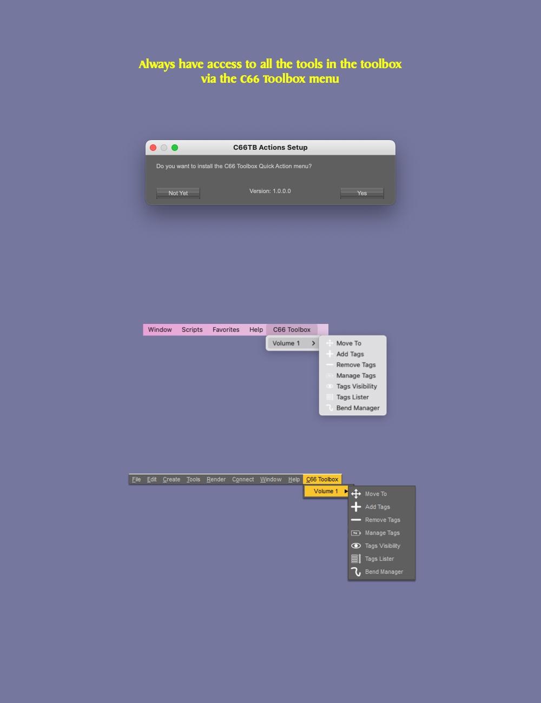541x703 pixels.
Task: Click the Tags Lister icon in light menu
Action: [329, 397]
